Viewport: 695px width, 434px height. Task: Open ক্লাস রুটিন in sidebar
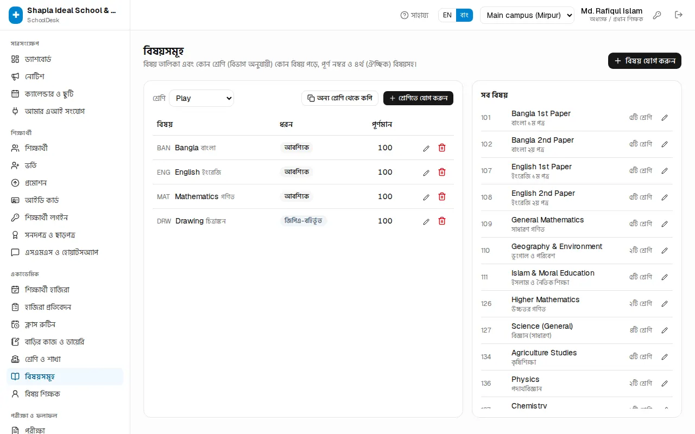pyautogui.click(x=65, y=324)
